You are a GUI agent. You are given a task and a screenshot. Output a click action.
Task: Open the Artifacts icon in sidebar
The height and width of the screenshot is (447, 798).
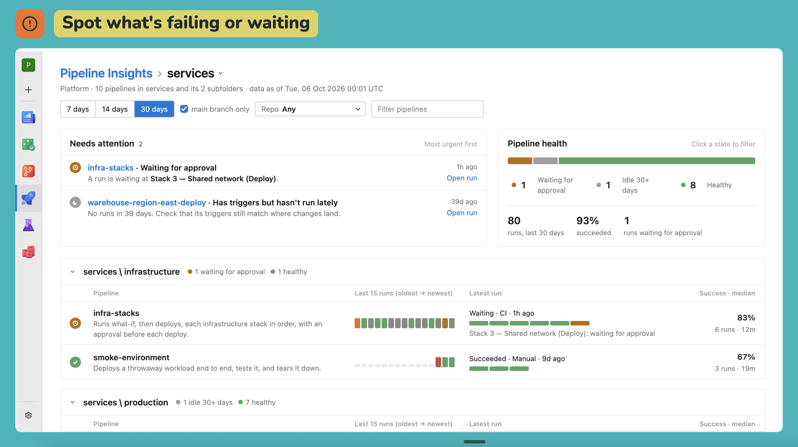(28, 252)
